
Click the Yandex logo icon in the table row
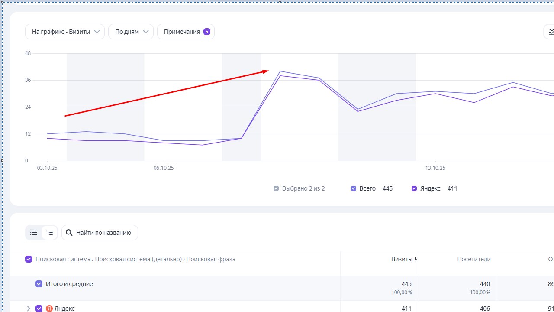[x=49, y=309]
